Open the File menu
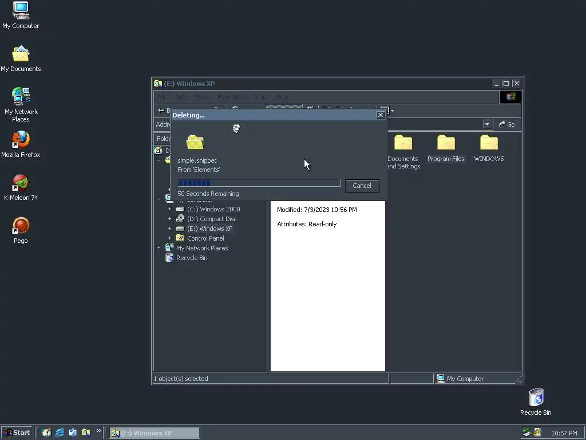Image resolution: width=586 pixels, height=440 pixels. tap(163, 97)
